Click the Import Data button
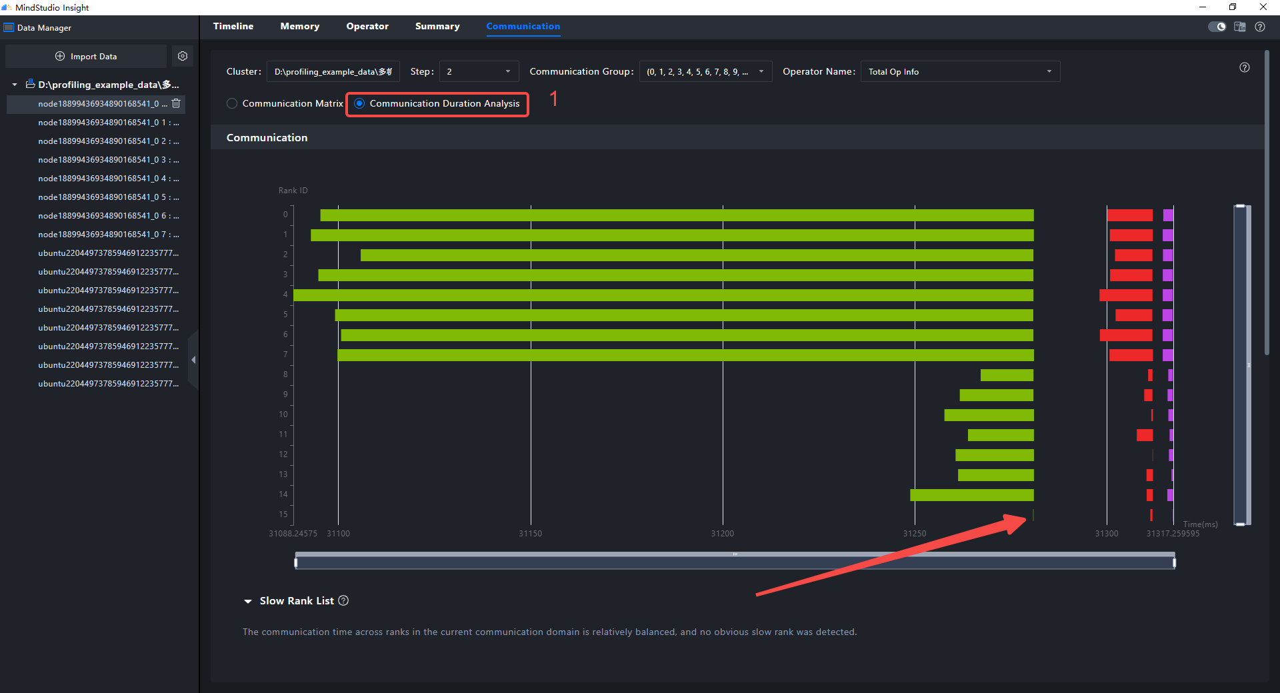The height and width of the screenshot is (693, 1280). pos(86,56)
